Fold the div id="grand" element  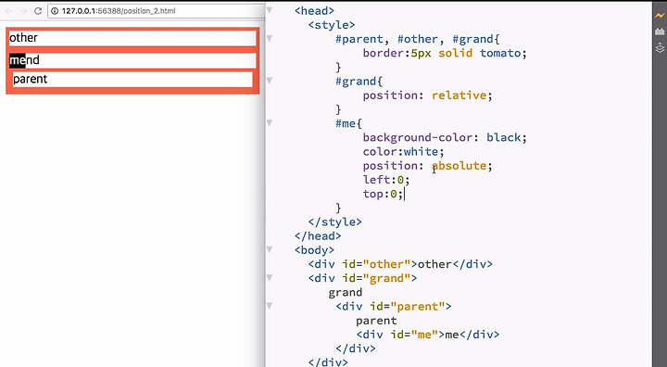(270, 278)
